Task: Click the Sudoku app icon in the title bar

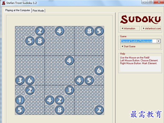Action: pos(4,3)
